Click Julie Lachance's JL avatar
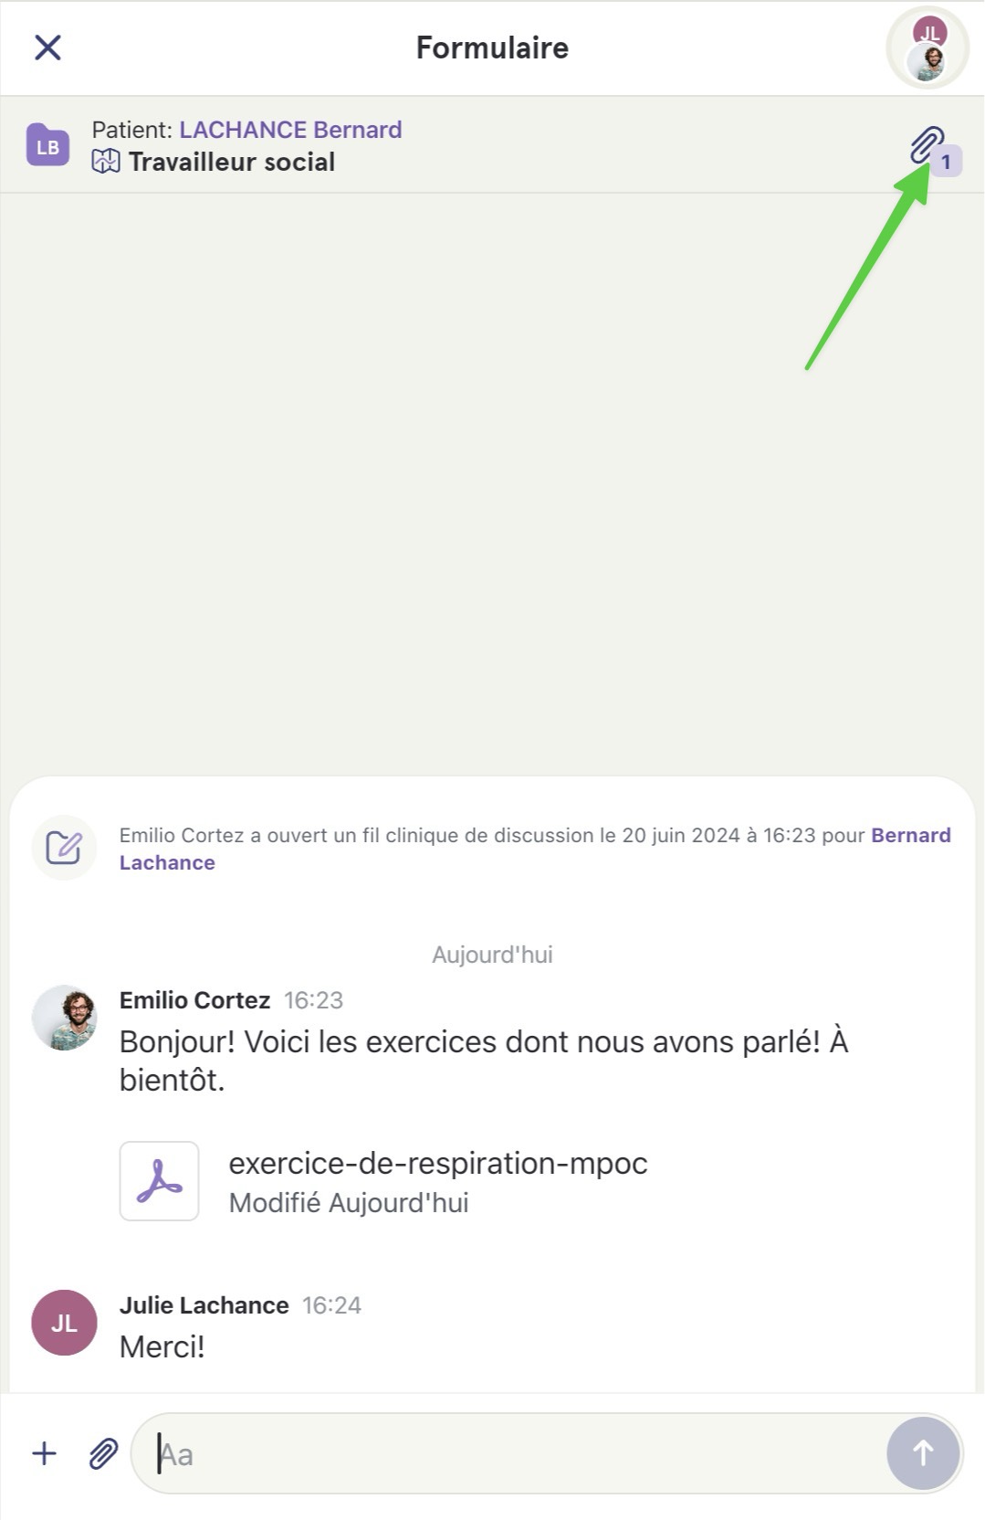The image size is (985, 1520). pyautogui.click(x=64, y=1323)
